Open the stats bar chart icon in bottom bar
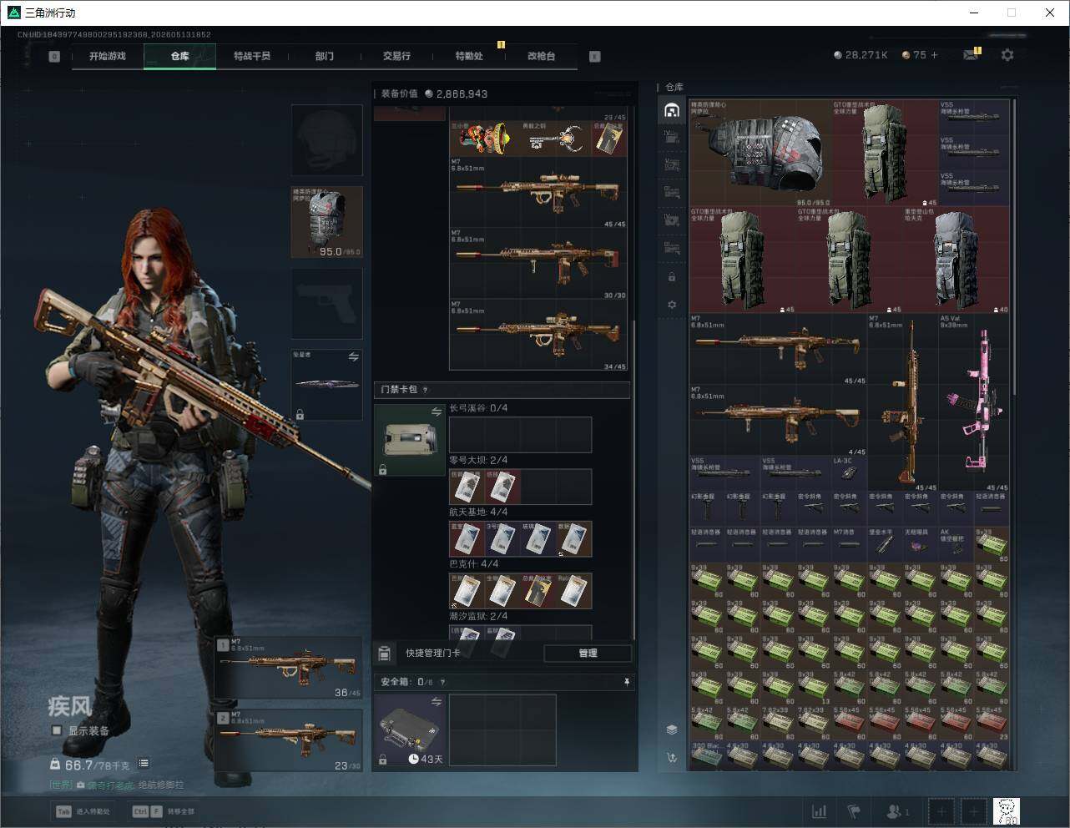 820,811
